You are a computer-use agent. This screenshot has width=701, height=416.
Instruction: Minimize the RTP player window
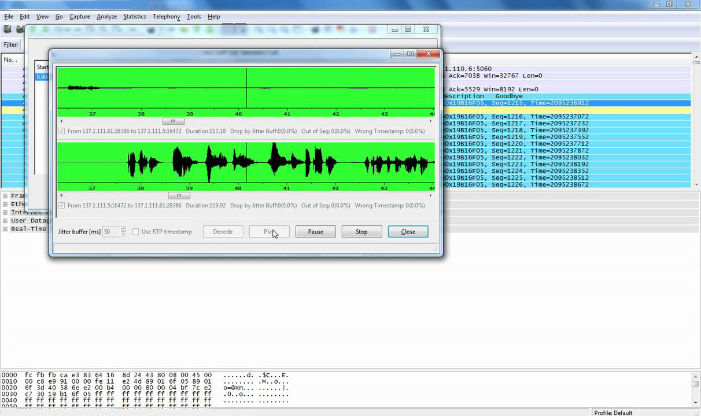point(397,54)
